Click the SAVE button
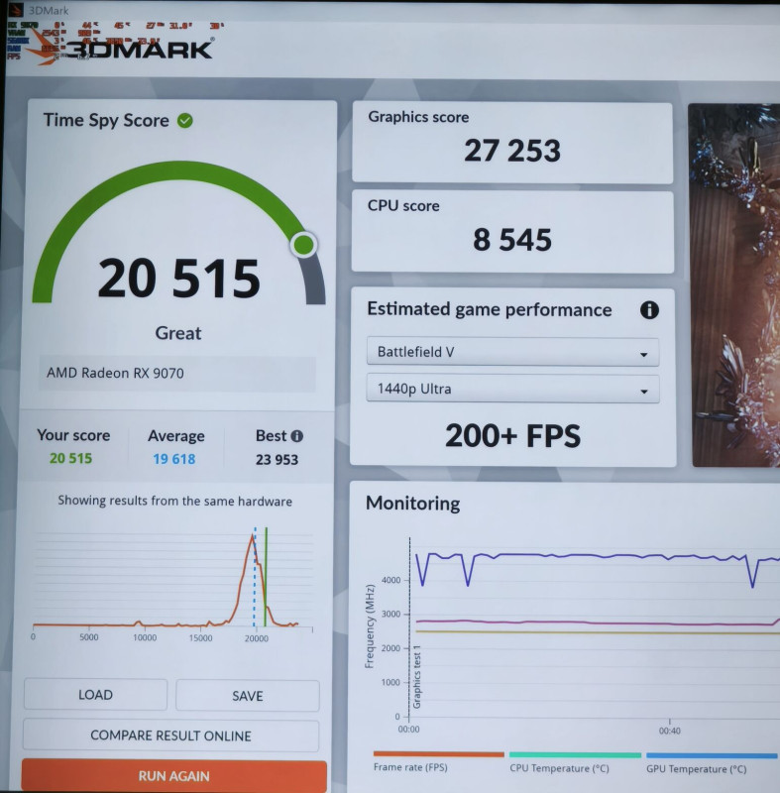Image resolution: width=780 pixels, height=793 pixels. (248, 696)
